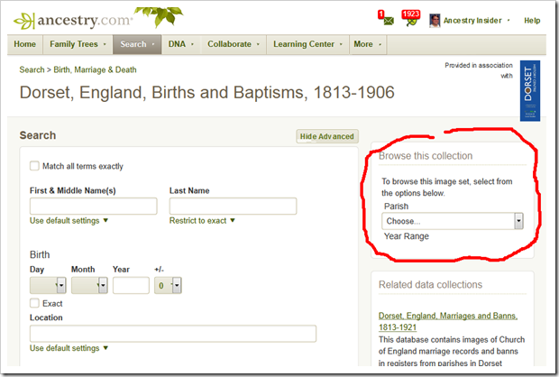
Task: Expand the birth Month dropdown
Action: coord(90,285)
